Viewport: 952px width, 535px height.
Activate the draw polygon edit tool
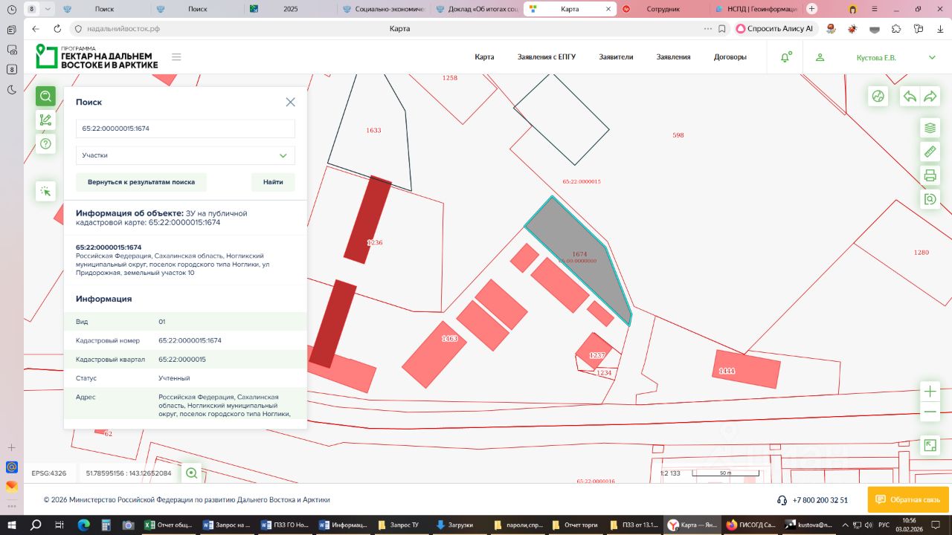45,120
